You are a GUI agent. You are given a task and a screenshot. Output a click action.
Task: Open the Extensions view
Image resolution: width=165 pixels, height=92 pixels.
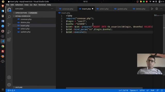coord(9,40)
